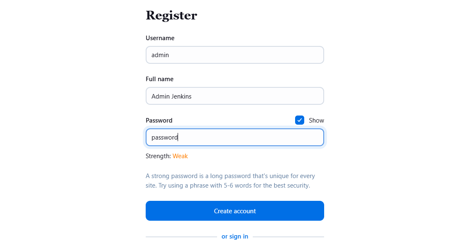
Task: Click the blue checkmark icon
Action: tap(299, 120)
